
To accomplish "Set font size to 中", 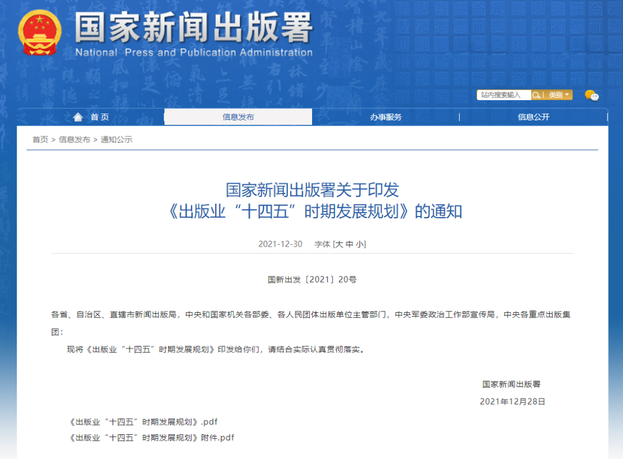I will click(350, 244).
